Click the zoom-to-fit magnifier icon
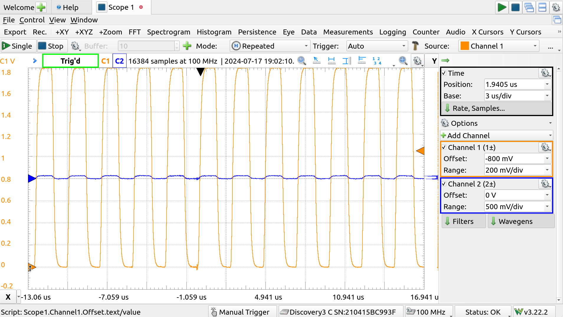The height and width of the screenshot is (317, 563). (403, 61)
